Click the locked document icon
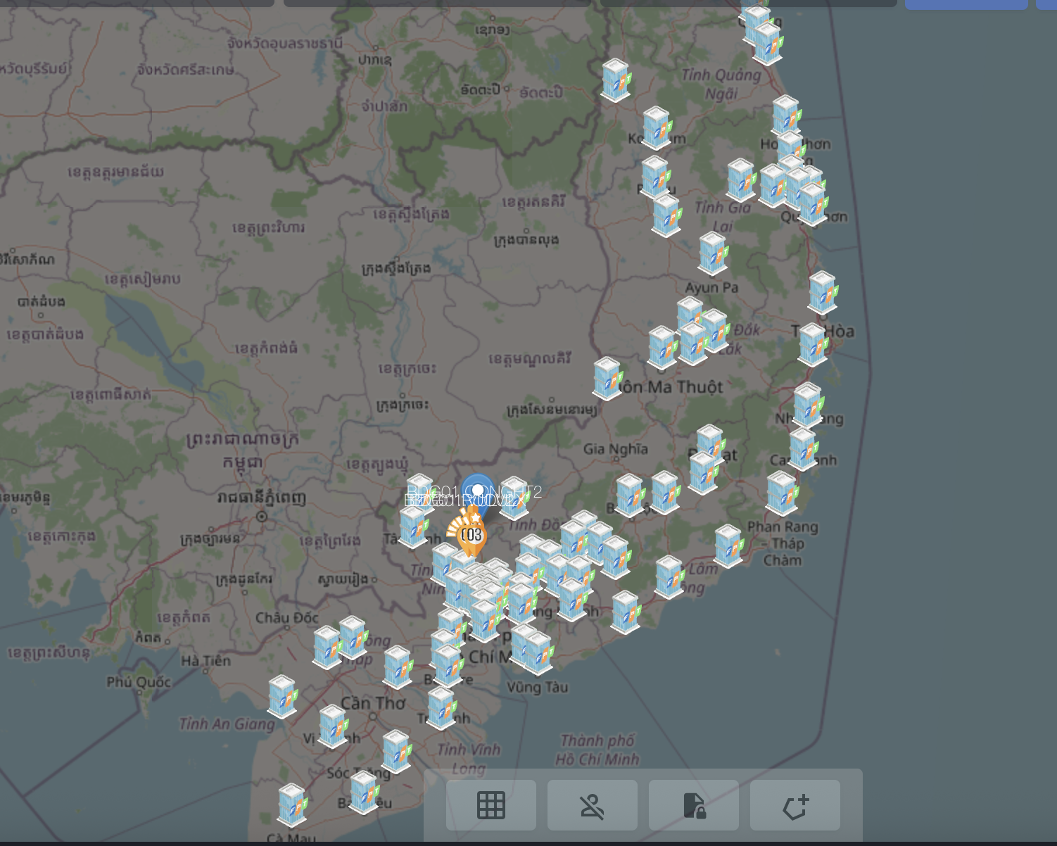The width and height of the screenshot is (1057, 846). [693, 805]
